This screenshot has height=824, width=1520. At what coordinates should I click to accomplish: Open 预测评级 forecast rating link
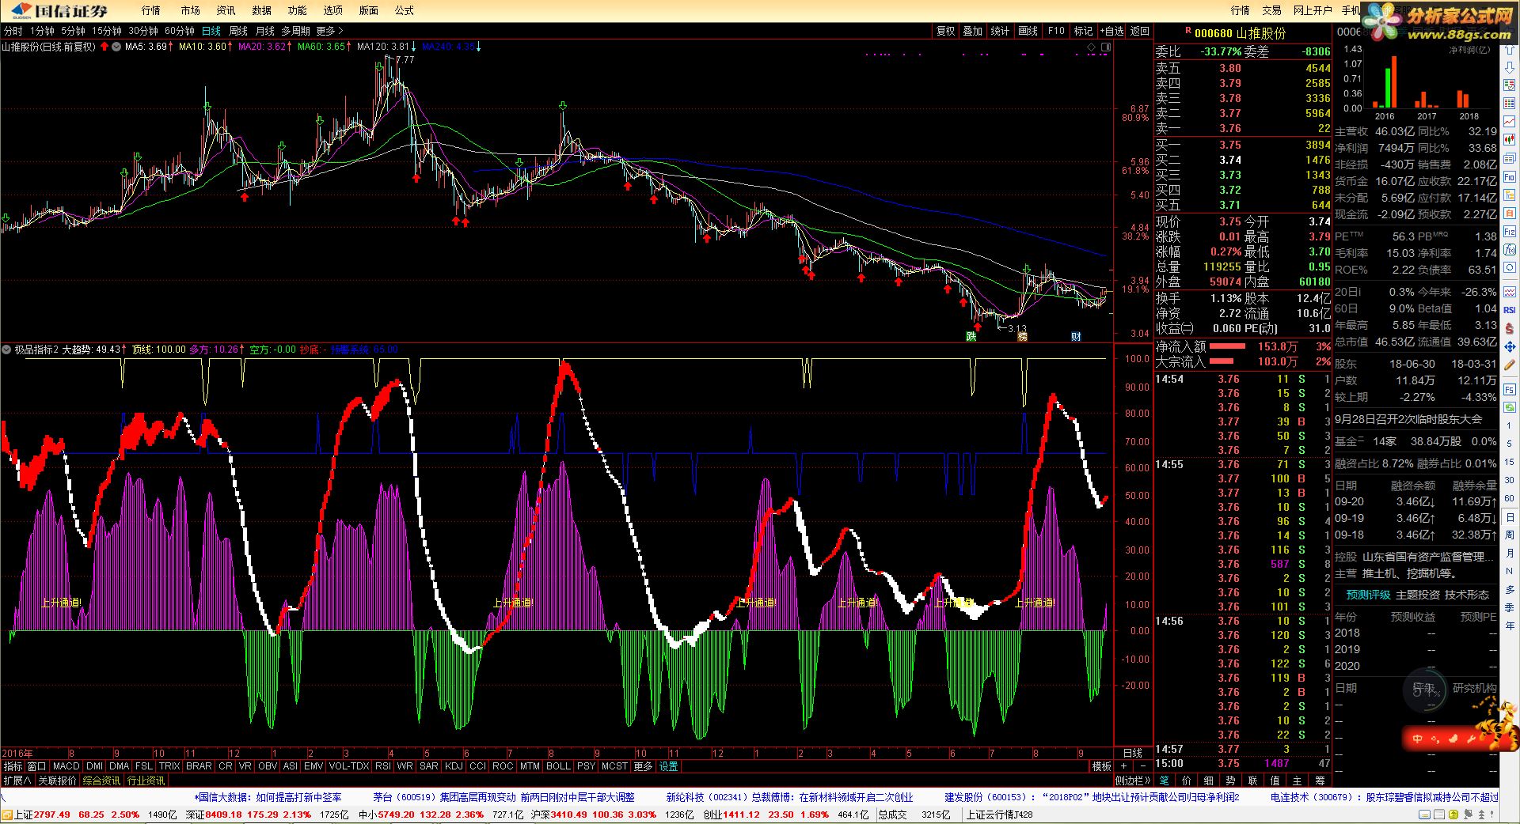pos(1368,595)
